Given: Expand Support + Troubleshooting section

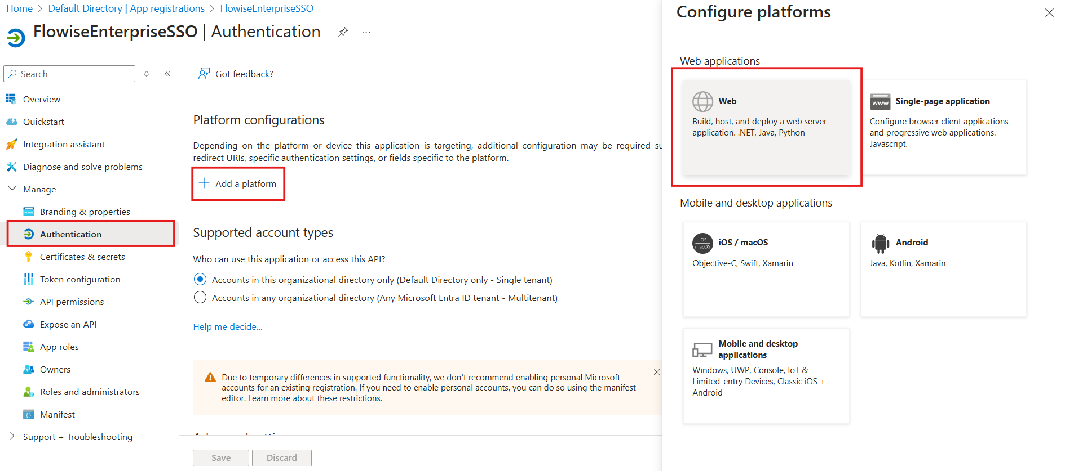Looking at the screenshot, I should point(12,437).
